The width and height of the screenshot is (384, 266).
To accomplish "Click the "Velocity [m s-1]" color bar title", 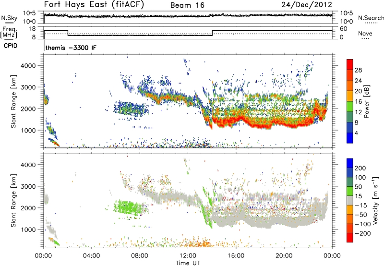I will pyautogui.click(x=375, y=200).
